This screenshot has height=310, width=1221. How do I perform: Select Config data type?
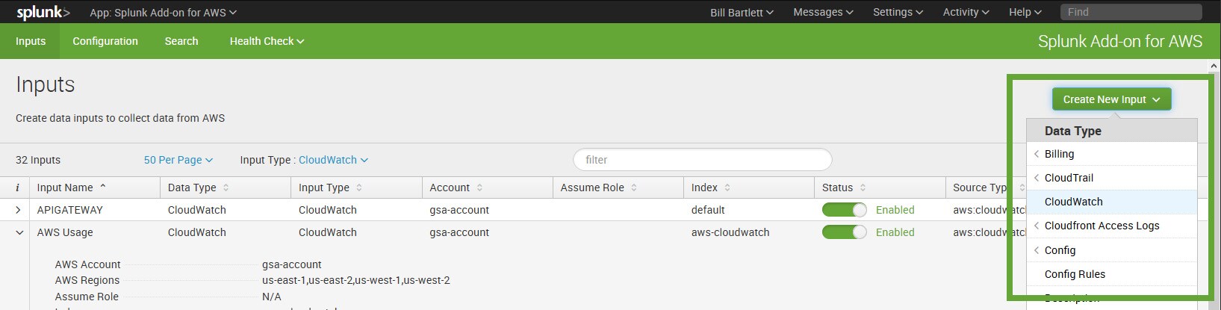(x=1111, y=250)
